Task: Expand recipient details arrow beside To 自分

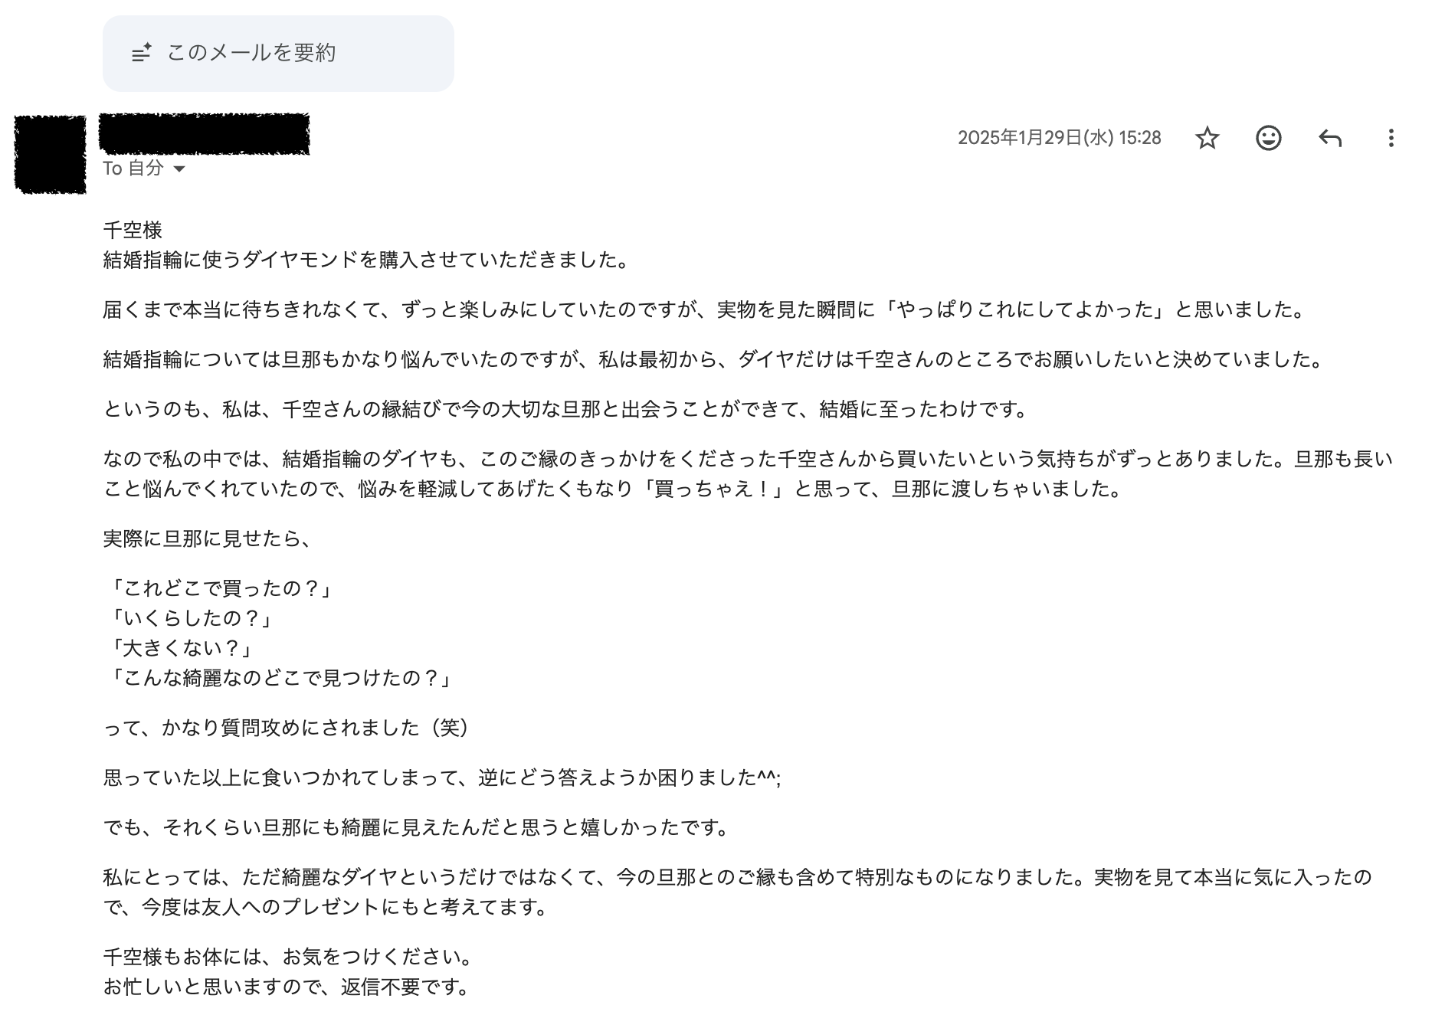Action: 179,169
